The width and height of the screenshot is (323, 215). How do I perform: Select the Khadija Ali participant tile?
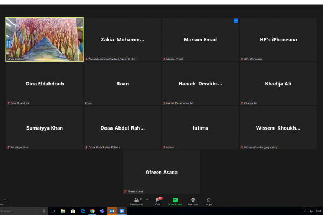click(278, 84)
